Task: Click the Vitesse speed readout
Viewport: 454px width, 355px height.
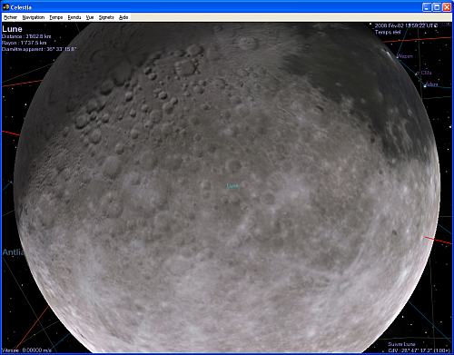Action: [x=27, y=350]
